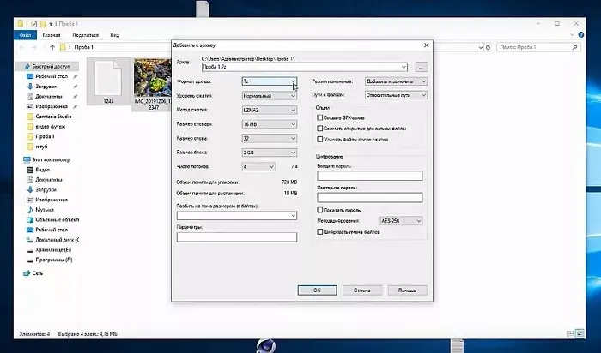Click browse button next to archive name

(420, 66)
